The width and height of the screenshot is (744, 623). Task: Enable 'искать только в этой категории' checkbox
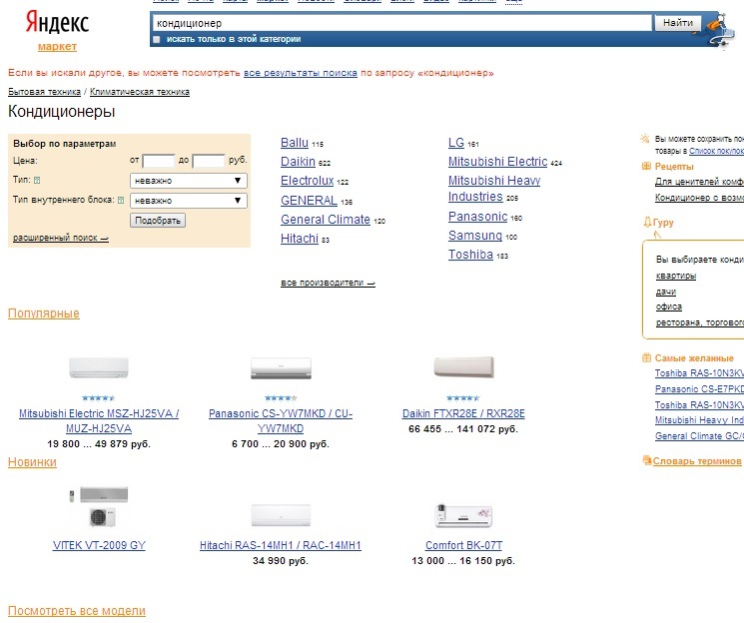click(x=157, y=39)
